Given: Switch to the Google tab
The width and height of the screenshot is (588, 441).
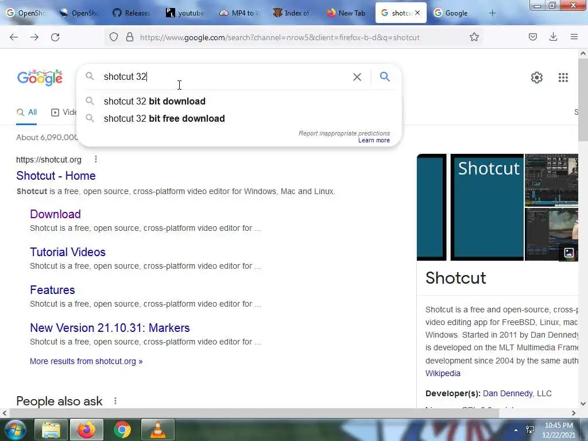Looking at the screenshot, I should [x=451, y=13].
